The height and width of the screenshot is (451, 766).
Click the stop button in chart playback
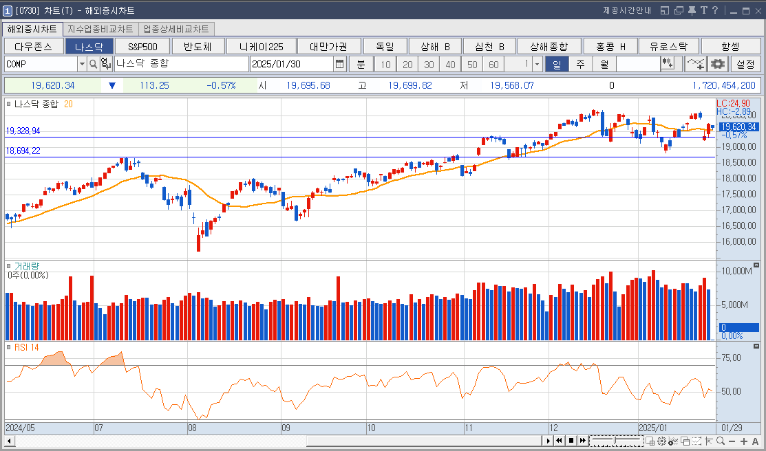coord(571,441)
